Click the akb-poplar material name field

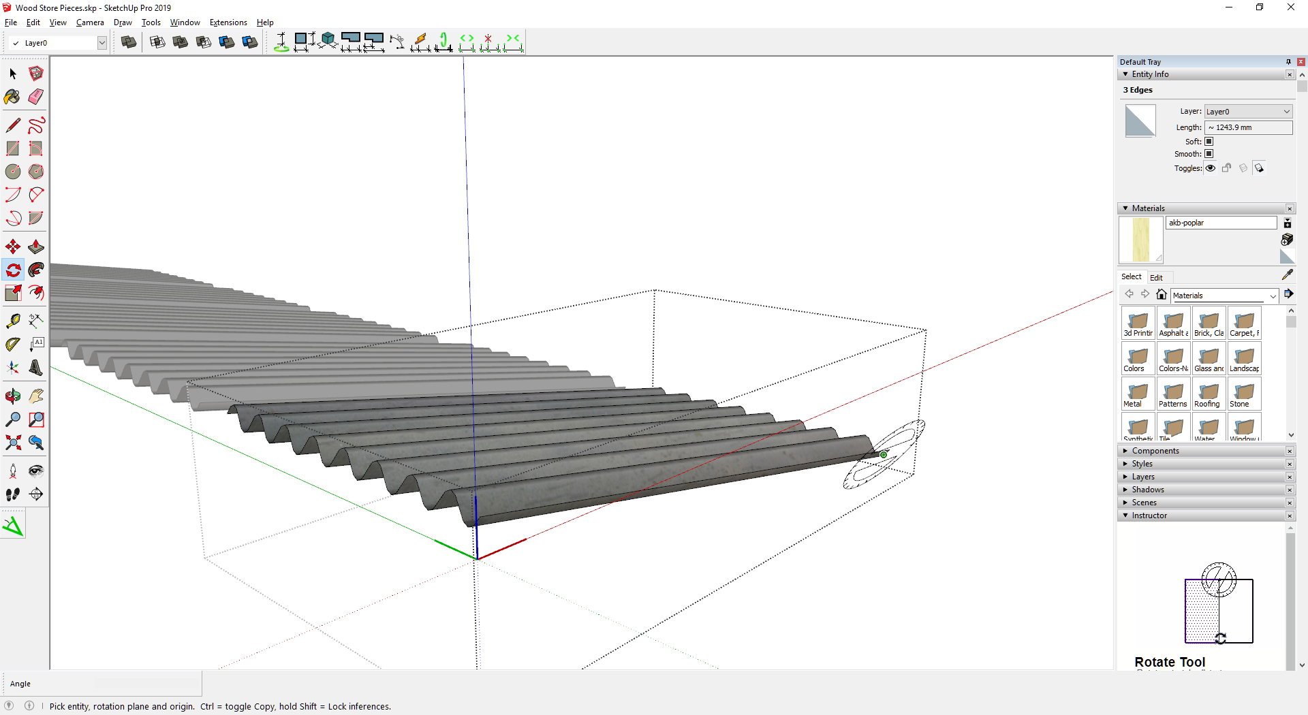[1221, 223]
